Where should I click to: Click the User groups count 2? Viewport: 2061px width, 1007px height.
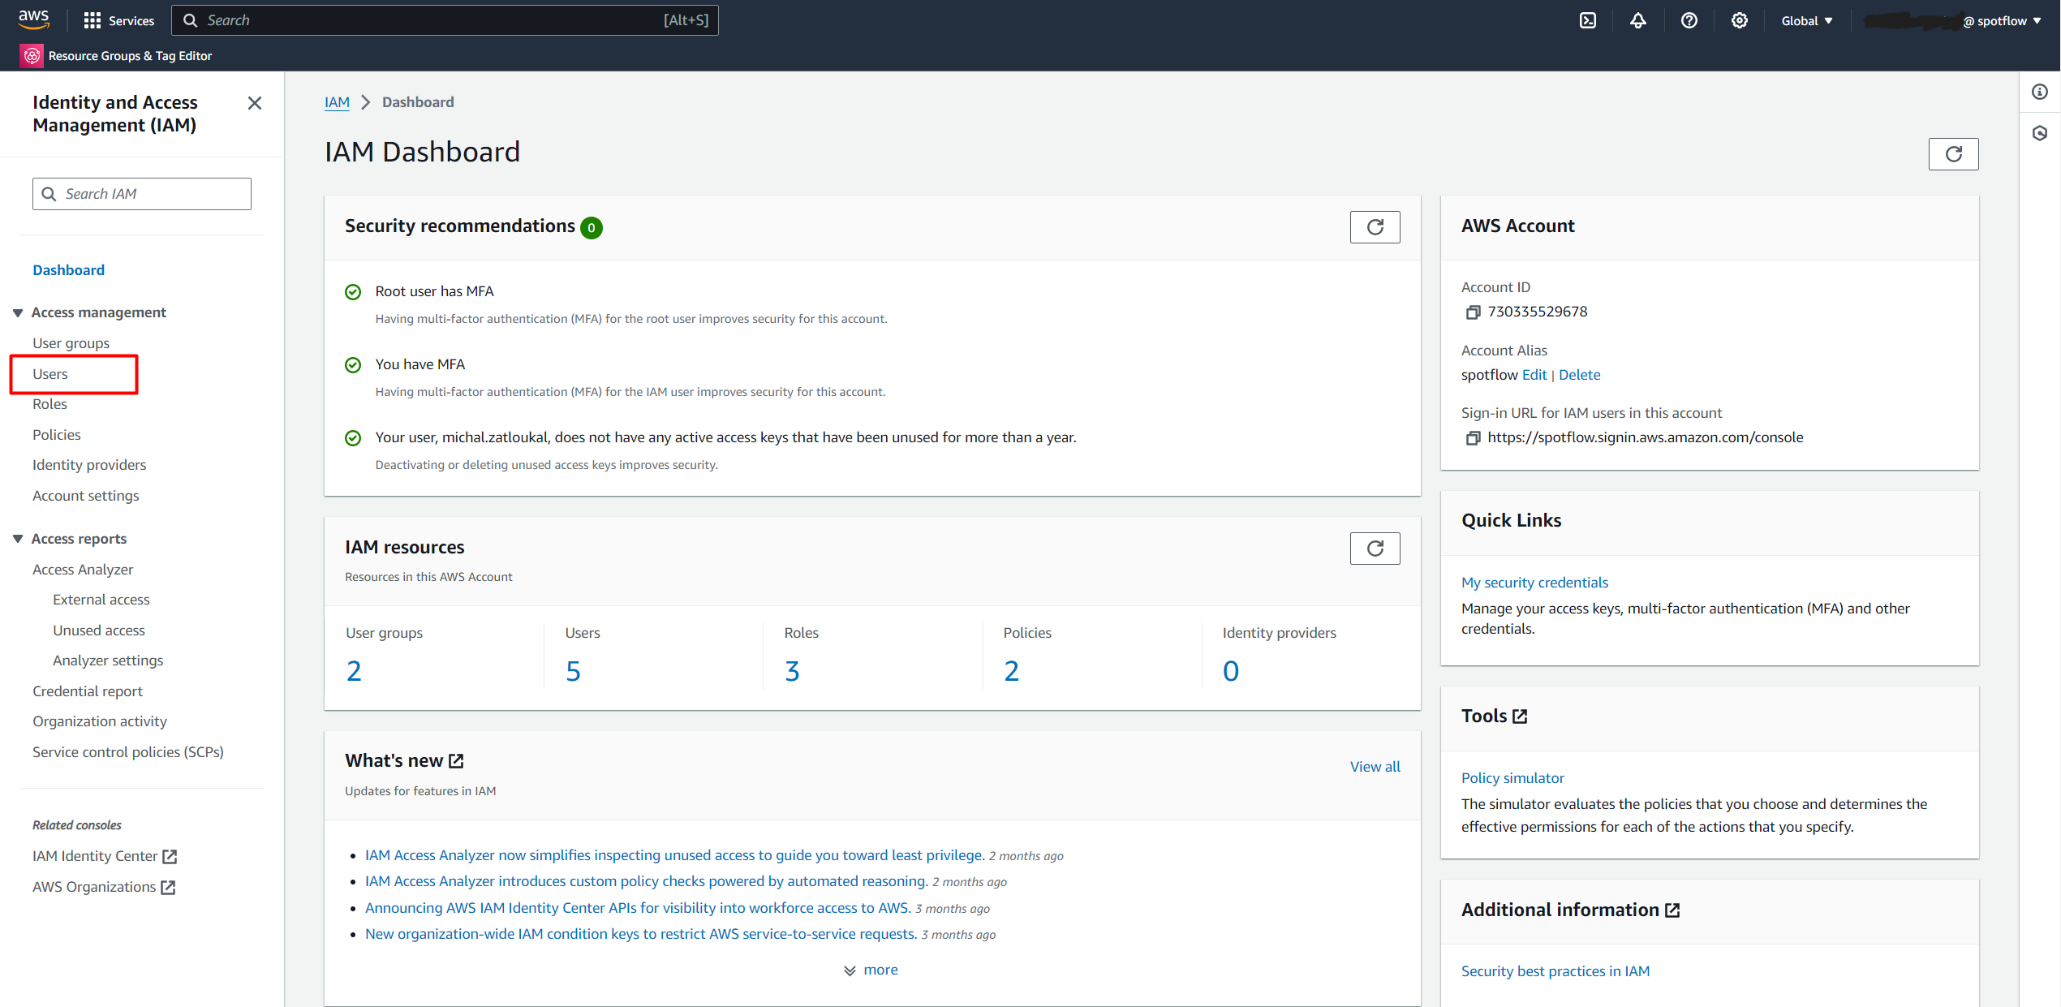coord(354,671)
